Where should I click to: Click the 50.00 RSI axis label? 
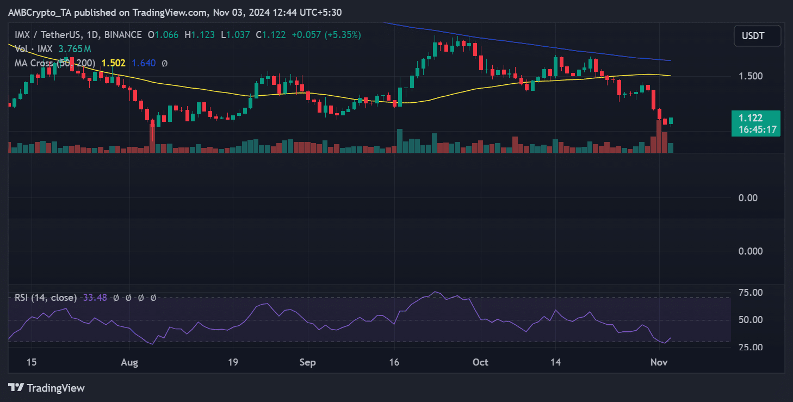pos(750,320)
